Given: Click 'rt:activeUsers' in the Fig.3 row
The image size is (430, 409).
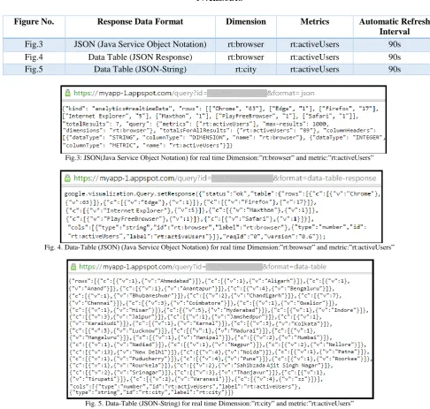Looking at the screenshot, I should 315,44.
